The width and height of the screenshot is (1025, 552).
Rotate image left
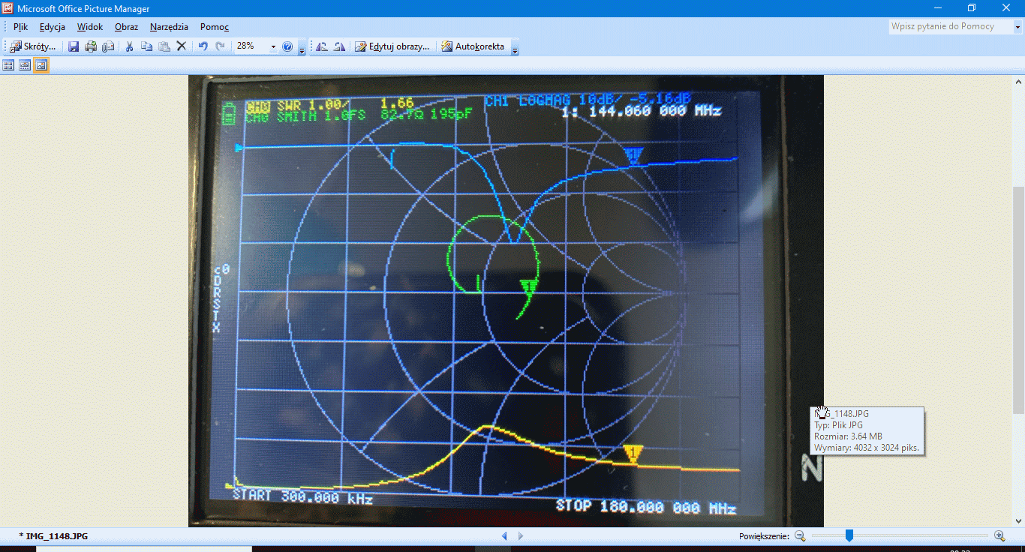[x=322, y=46]
